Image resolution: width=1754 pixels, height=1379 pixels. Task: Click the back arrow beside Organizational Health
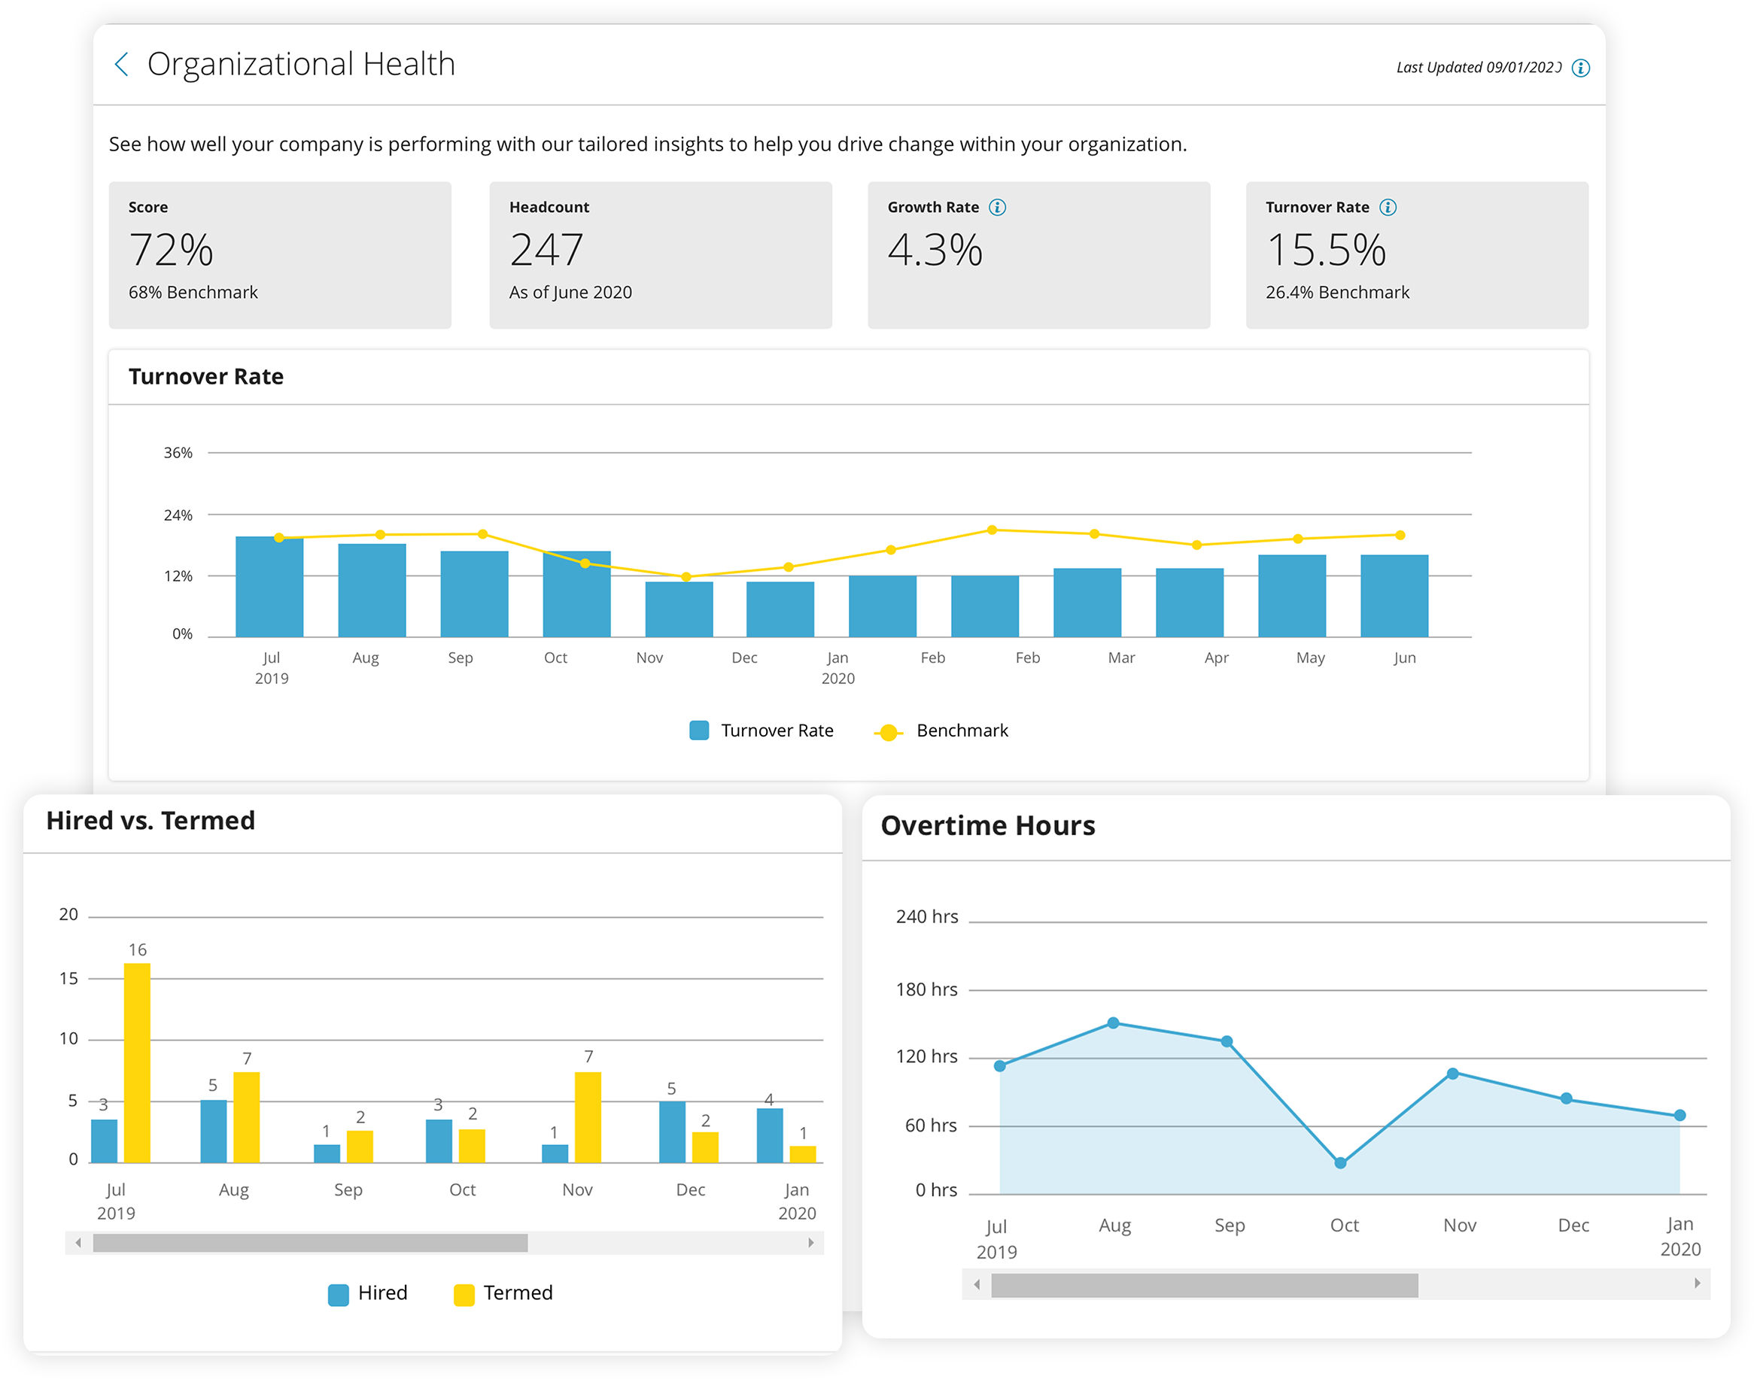point(122,65)
